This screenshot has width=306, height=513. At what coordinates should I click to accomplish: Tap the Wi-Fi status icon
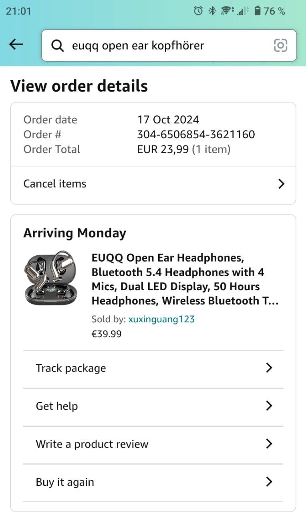click(227, 11)
